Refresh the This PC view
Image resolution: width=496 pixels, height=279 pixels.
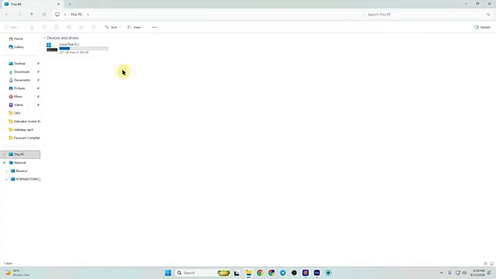[x=44, y=14]
